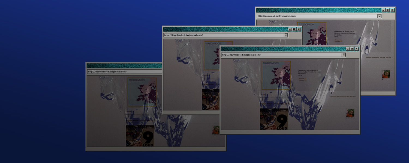Close the top-middle browser window
The height and width of the screenshot is (163, 409).
(x=299, y=29)
